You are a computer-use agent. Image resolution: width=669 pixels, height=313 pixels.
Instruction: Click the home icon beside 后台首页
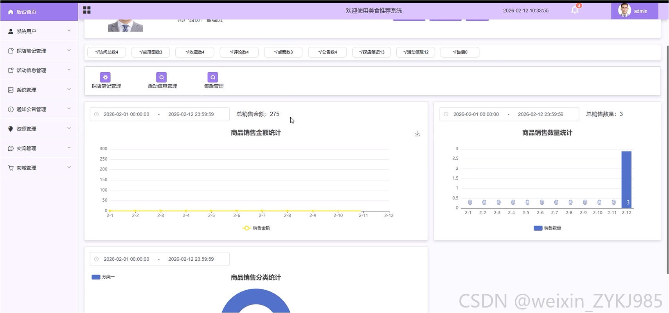point(11,12)
